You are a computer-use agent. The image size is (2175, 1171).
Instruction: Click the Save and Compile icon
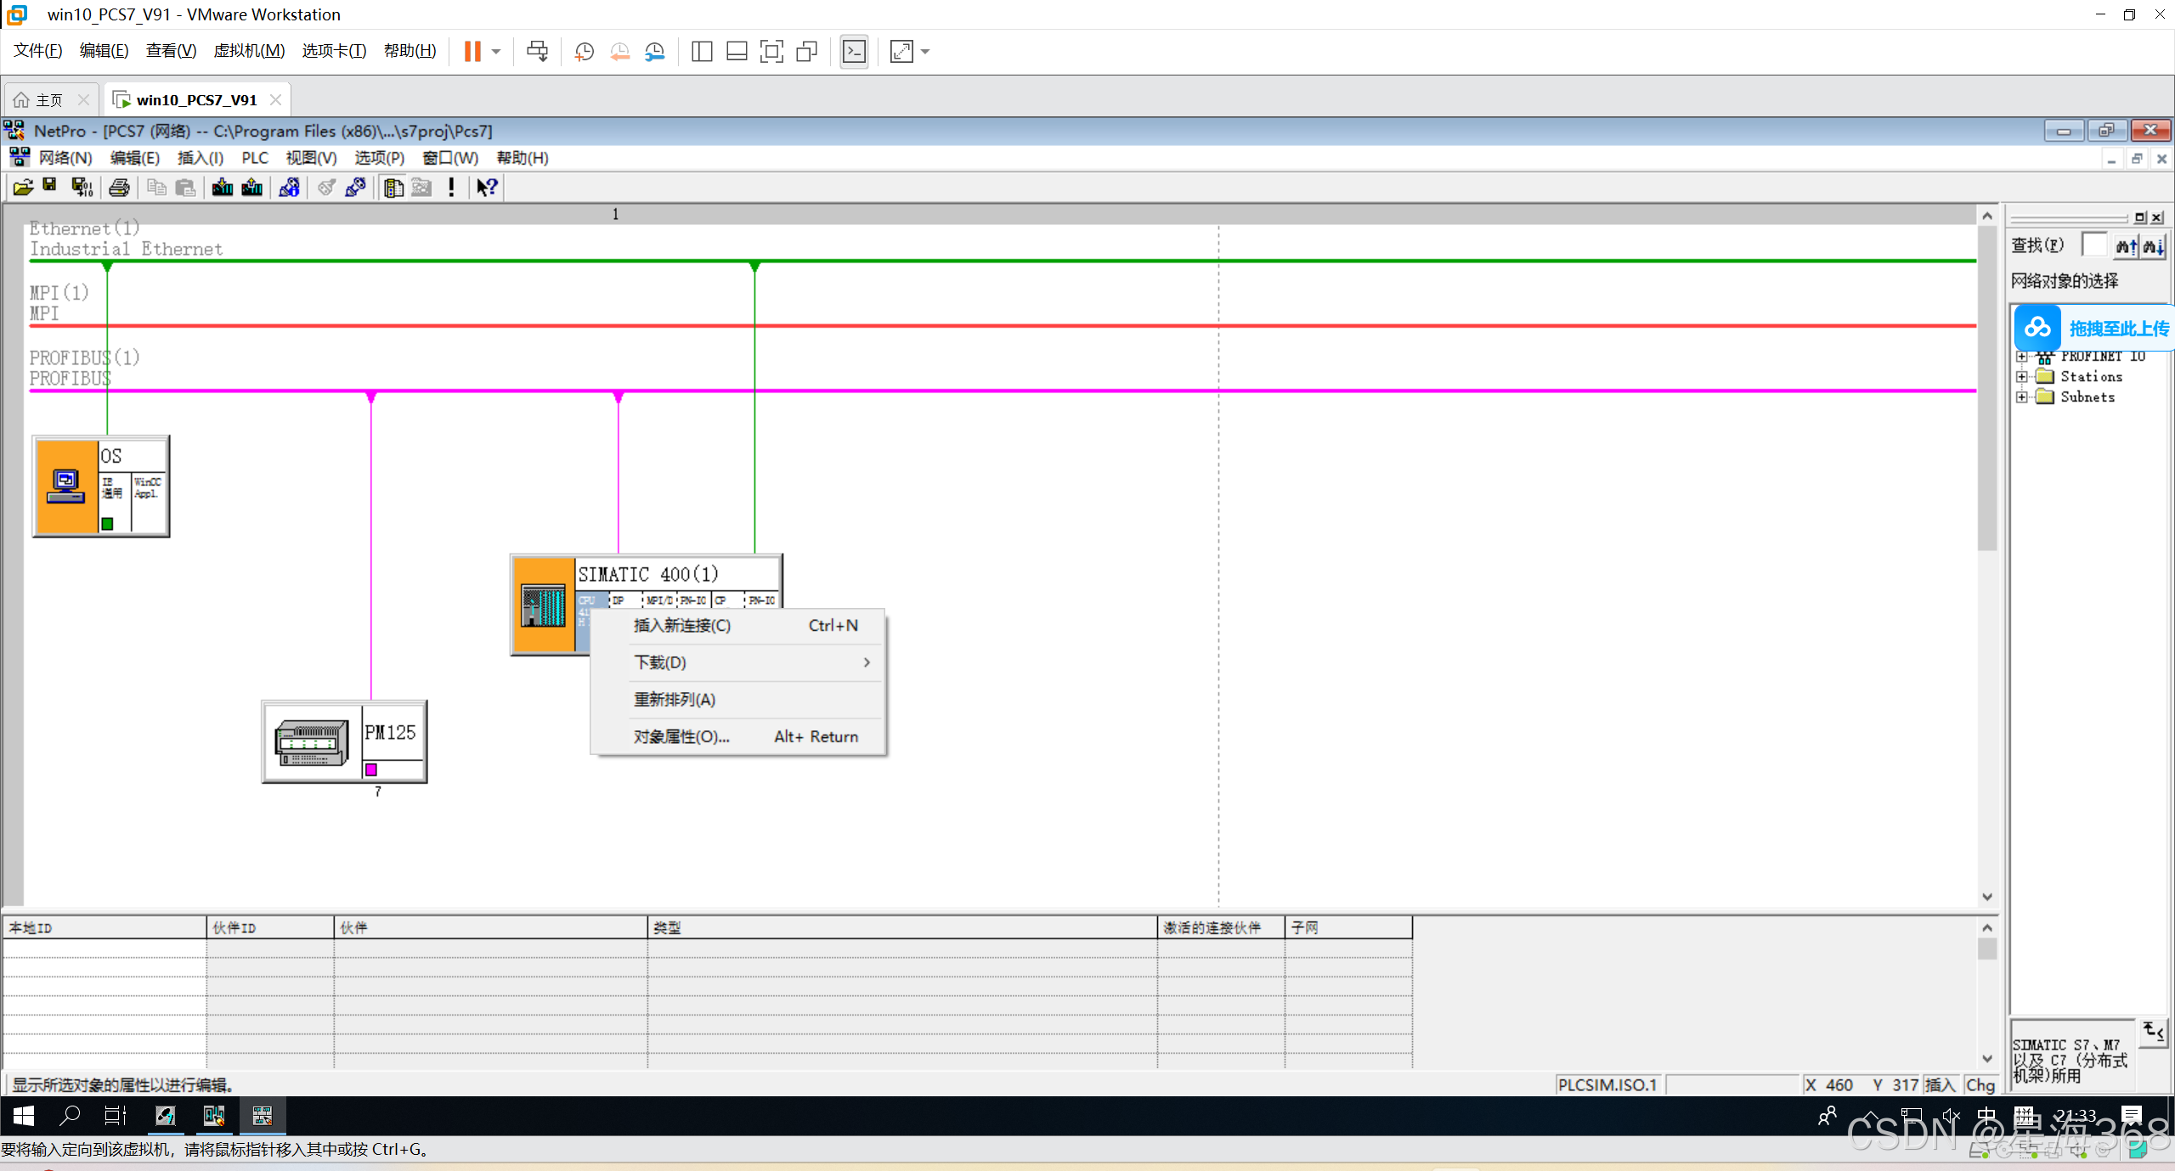[82, 187]
